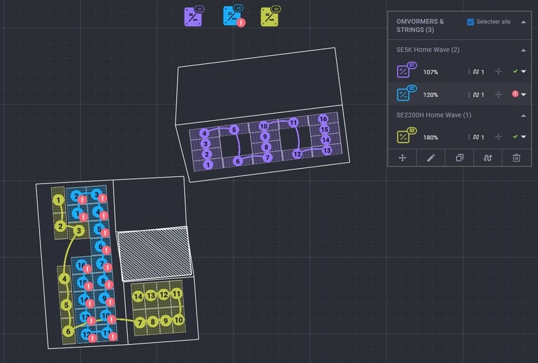
Task: Select yellow module node 4 in string
Action: click(x=65, y=279)
